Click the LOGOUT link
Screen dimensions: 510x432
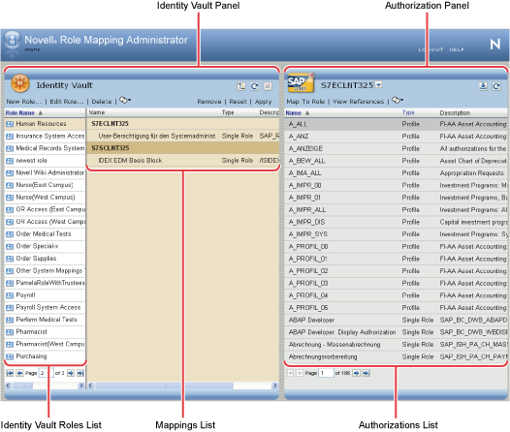(430, 49)
